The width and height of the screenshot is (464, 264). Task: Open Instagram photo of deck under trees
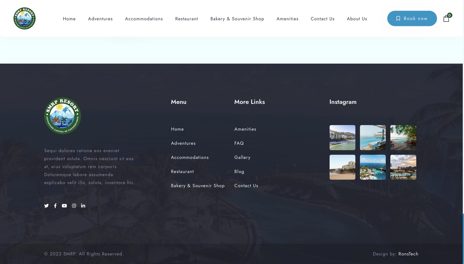click(x=403, y=138)
